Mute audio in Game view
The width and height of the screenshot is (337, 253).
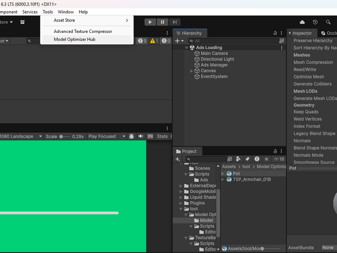tap(141, 136)
